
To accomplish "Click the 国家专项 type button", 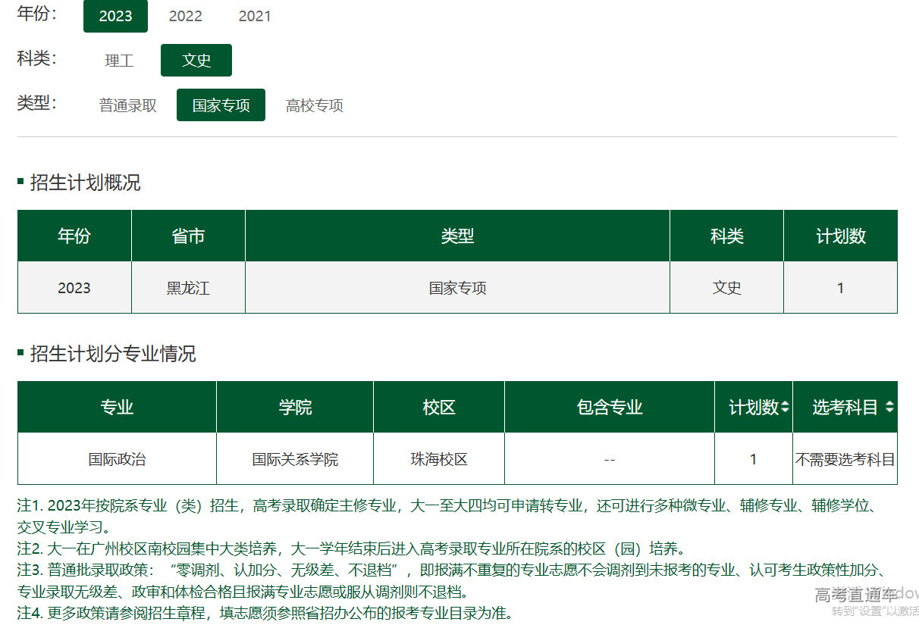I will [x=221, y=105].
